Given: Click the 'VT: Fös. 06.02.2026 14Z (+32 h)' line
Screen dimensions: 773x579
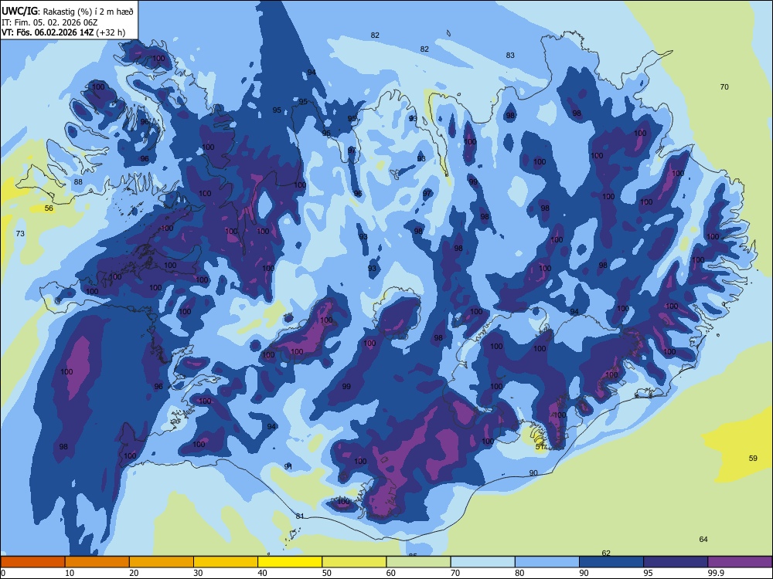Looking at the screenshot, I should point(63,32).
